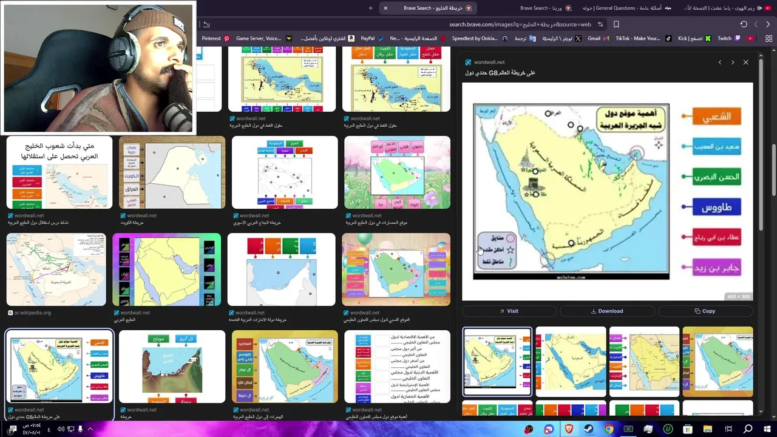The height and width of the screenshot is (437, 777).
Task: Open the Speedtest by Ookla bookmark
Action: (480, 38)
